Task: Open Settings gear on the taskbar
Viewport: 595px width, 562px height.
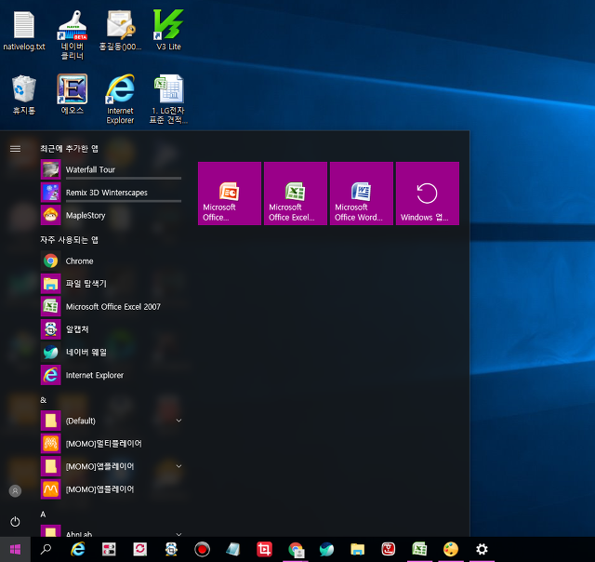Action: tap(482, 549)
